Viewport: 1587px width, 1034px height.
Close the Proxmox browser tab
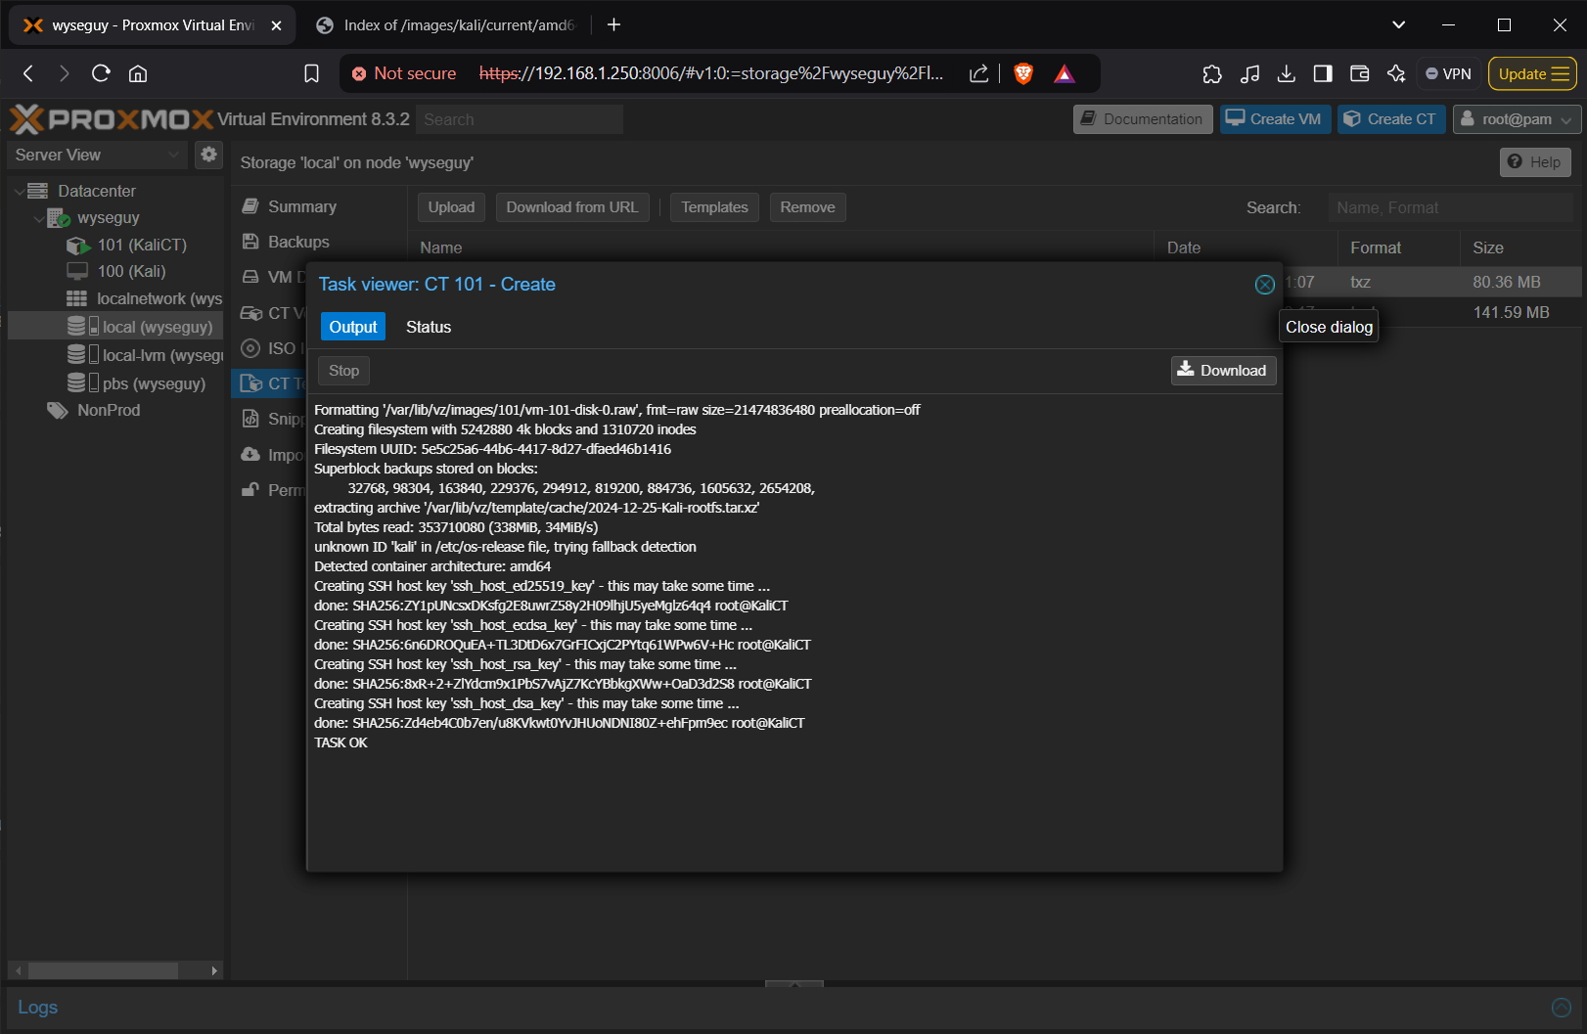(276, 25)
